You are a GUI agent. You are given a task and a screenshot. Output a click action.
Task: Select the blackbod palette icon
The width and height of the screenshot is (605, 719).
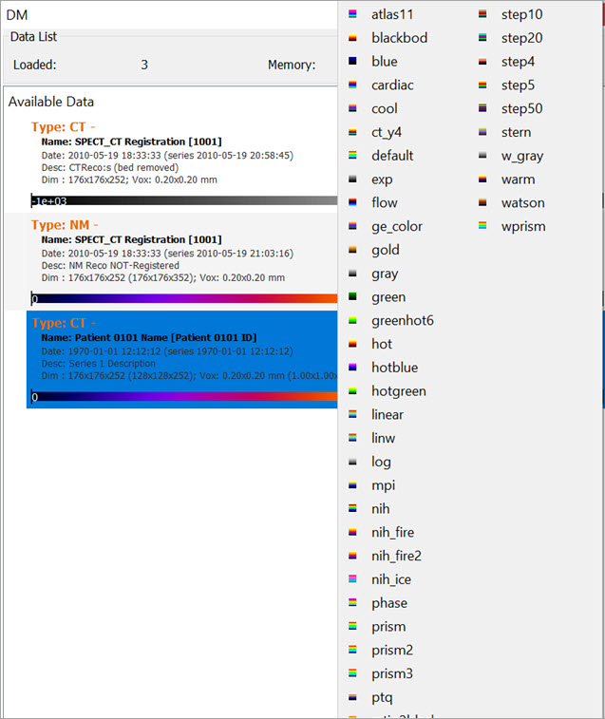point(353,39)
